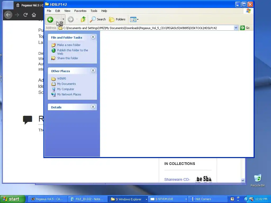Click the Go button

pyautogui.click(x=245, y=28)
